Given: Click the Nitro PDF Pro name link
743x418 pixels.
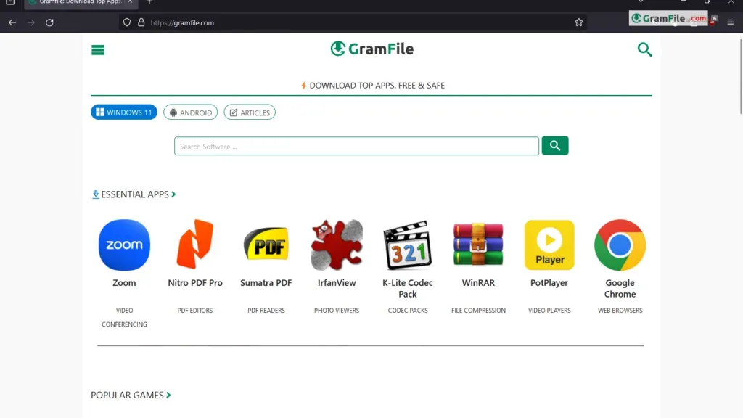Looking at the screenshot, I should coord(195,283).
